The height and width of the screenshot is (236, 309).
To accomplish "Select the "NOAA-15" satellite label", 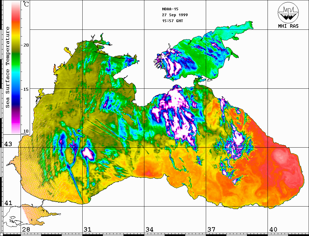I will pos(170,9).
